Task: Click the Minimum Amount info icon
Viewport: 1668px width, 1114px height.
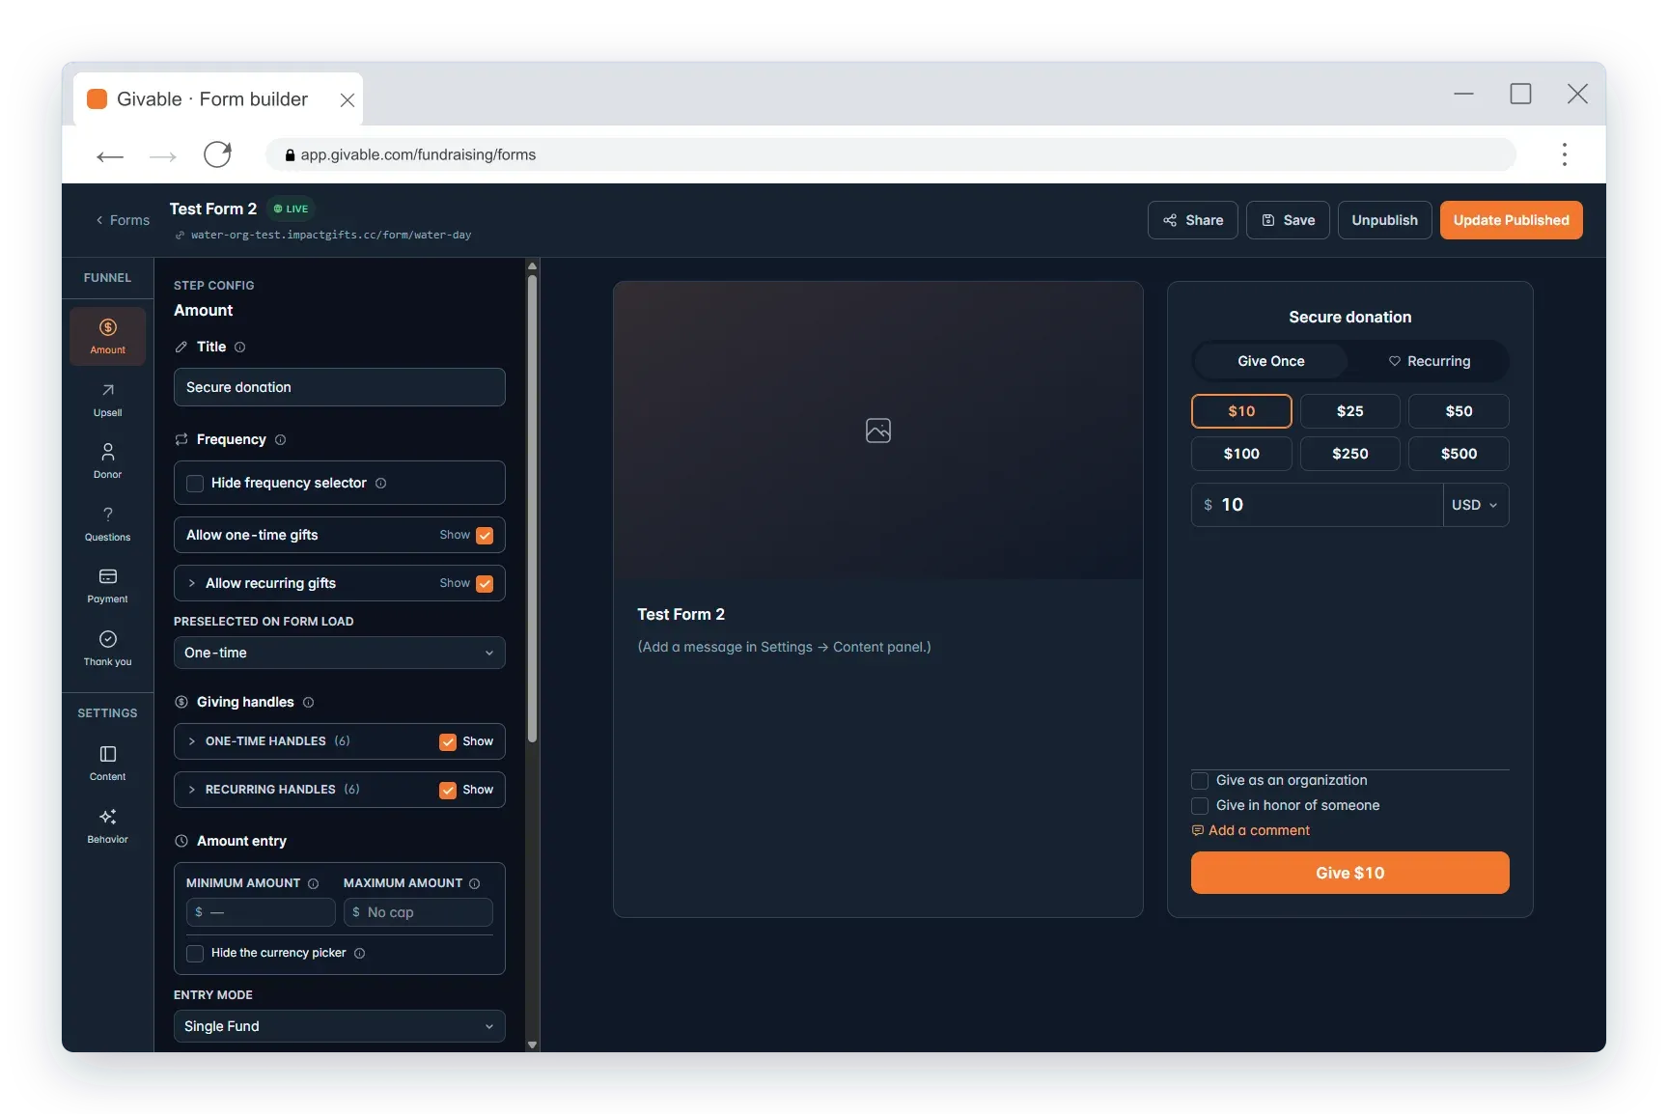Action: click(x=313, y=884)
